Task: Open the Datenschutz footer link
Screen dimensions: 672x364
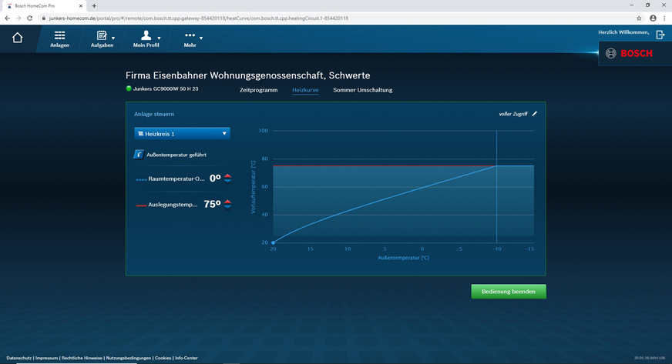Action: [18, 358]
